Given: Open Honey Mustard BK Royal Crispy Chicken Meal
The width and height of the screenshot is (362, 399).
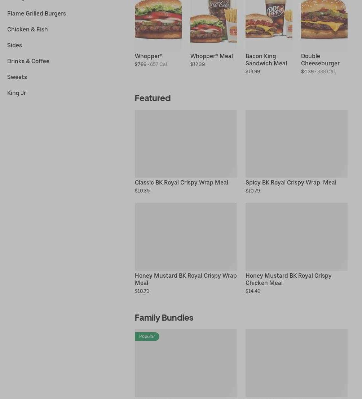Looking at the screenshot, I should tap(288, 279).
